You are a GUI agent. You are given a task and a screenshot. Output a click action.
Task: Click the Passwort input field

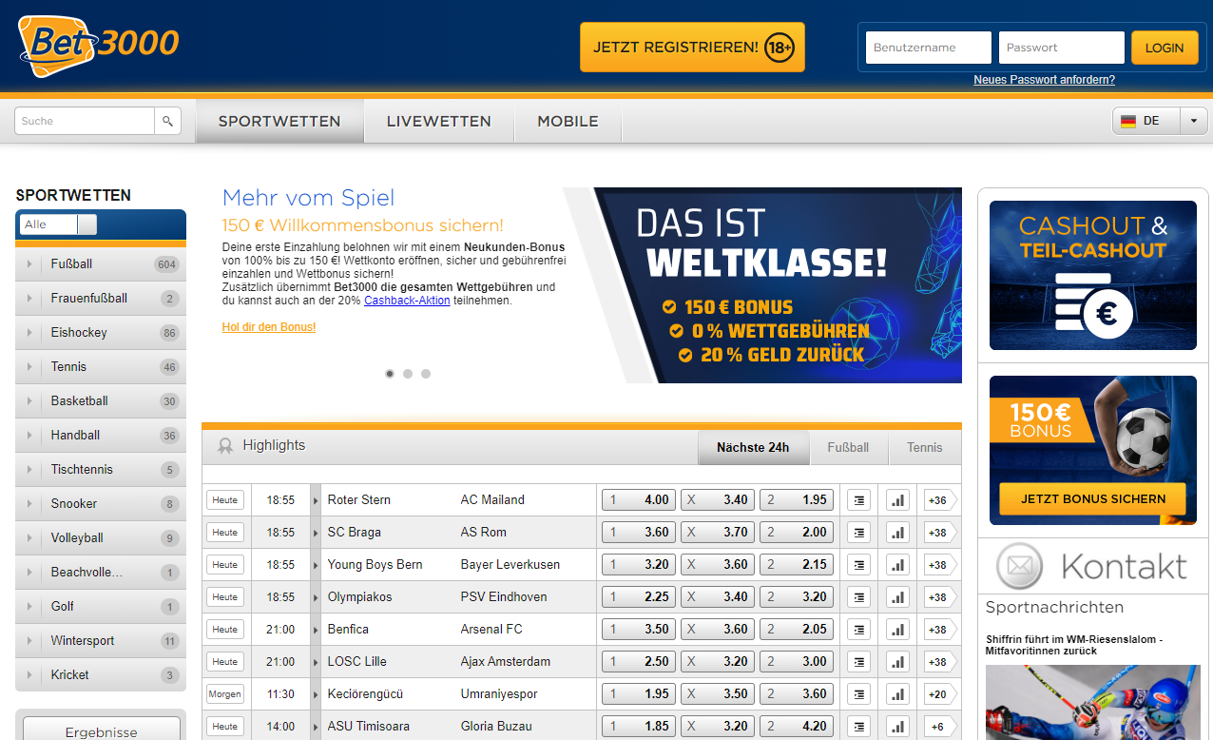pos(1062,48)
